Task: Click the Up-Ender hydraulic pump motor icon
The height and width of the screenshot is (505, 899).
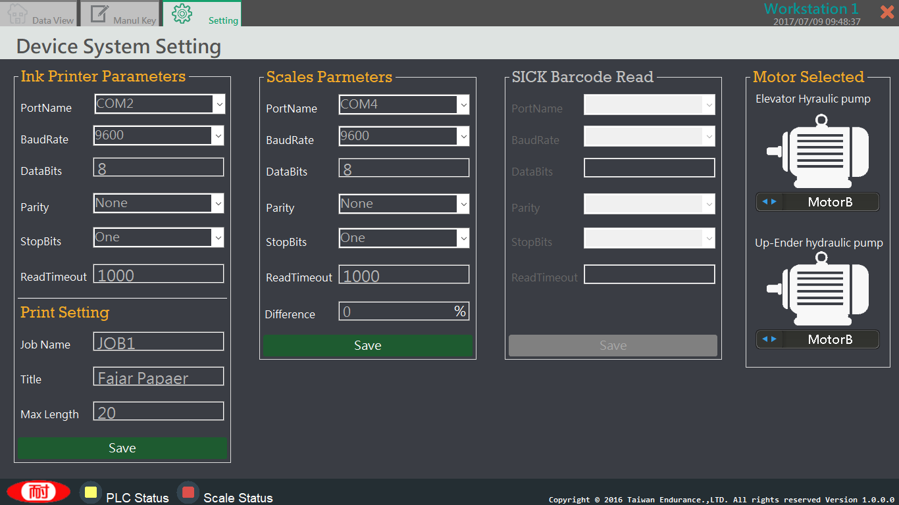Action: (x=818, y=289)
